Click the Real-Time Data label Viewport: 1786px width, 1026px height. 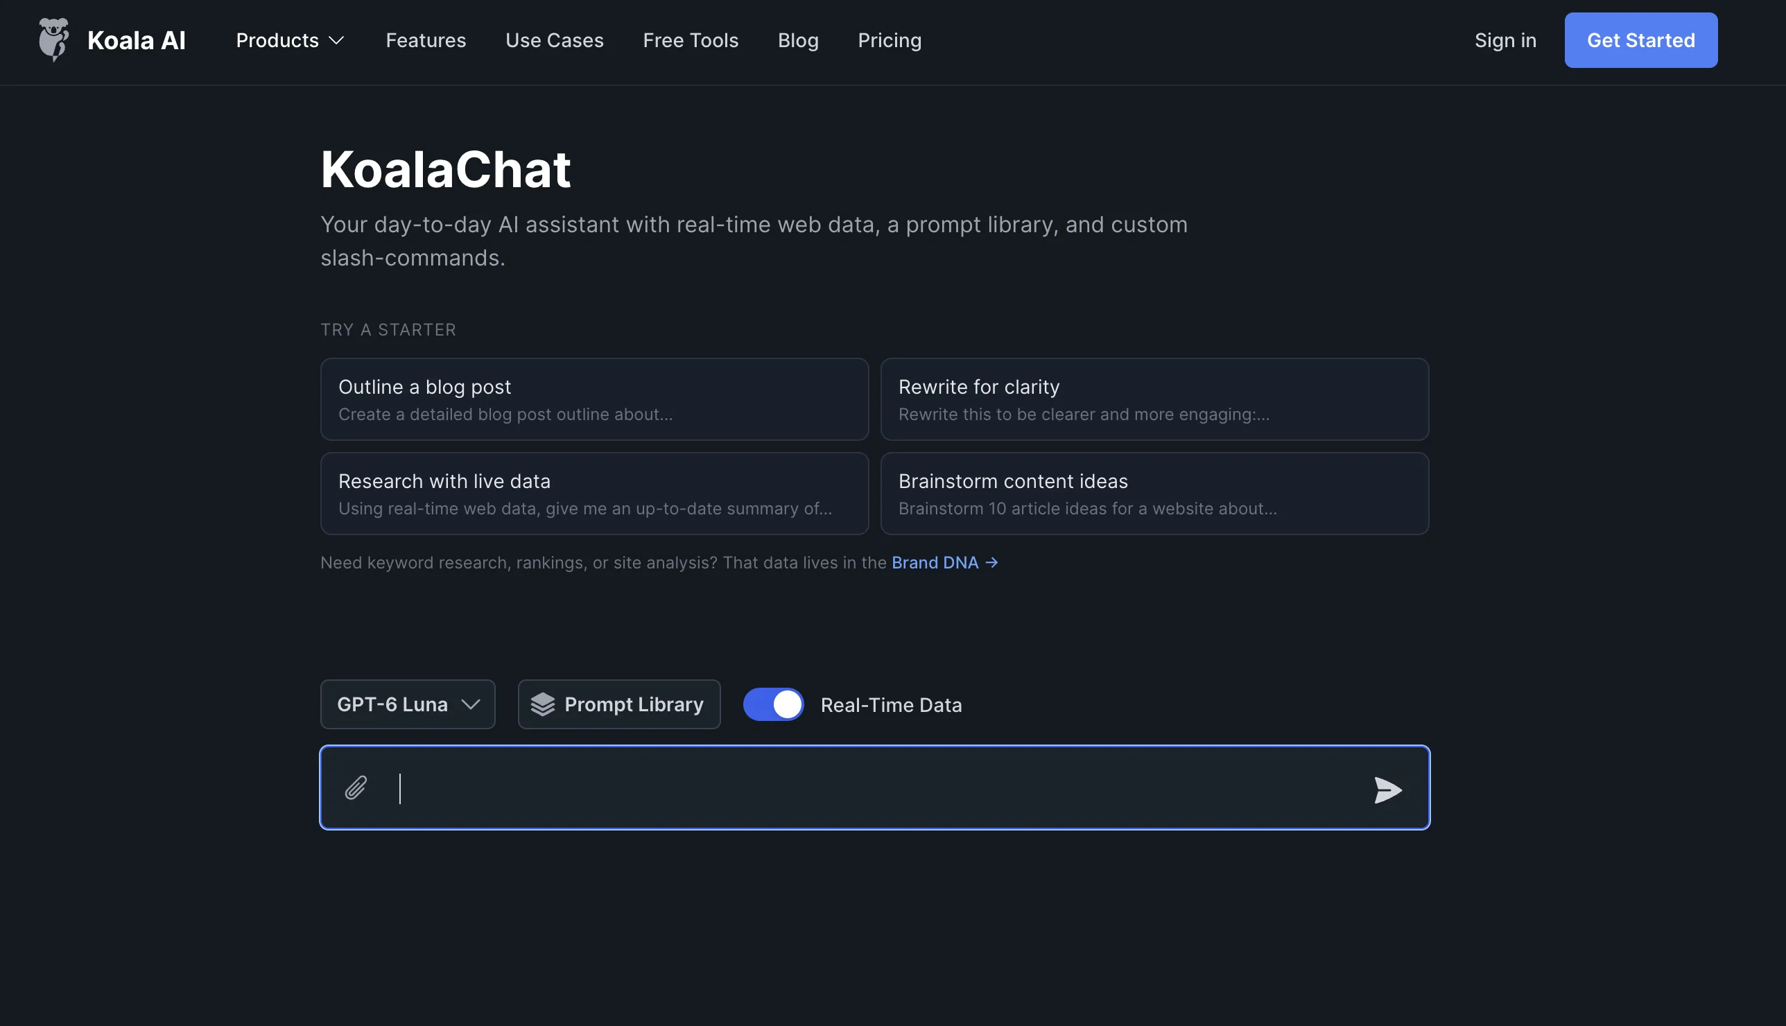point(890,704)
